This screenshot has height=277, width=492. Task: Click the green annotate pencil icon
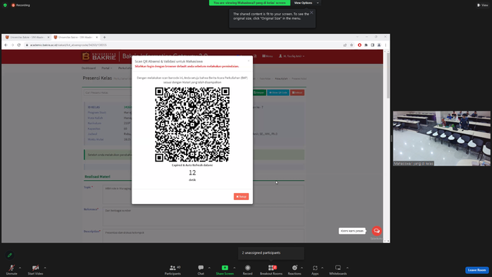(10, 255)
